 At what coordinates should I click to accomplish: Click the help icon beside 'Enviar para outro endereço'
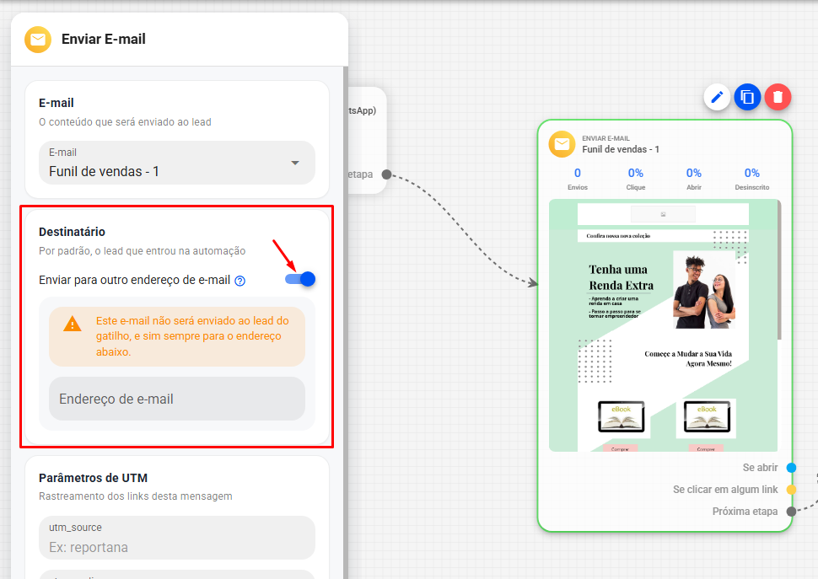point(240,281)
